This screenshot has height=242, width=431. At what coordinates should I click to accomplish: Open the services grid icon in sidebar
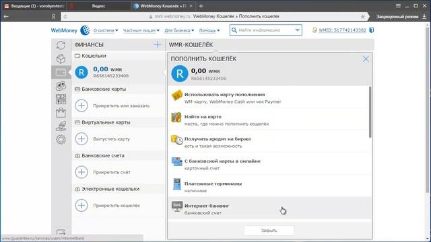tap(61, 99)
